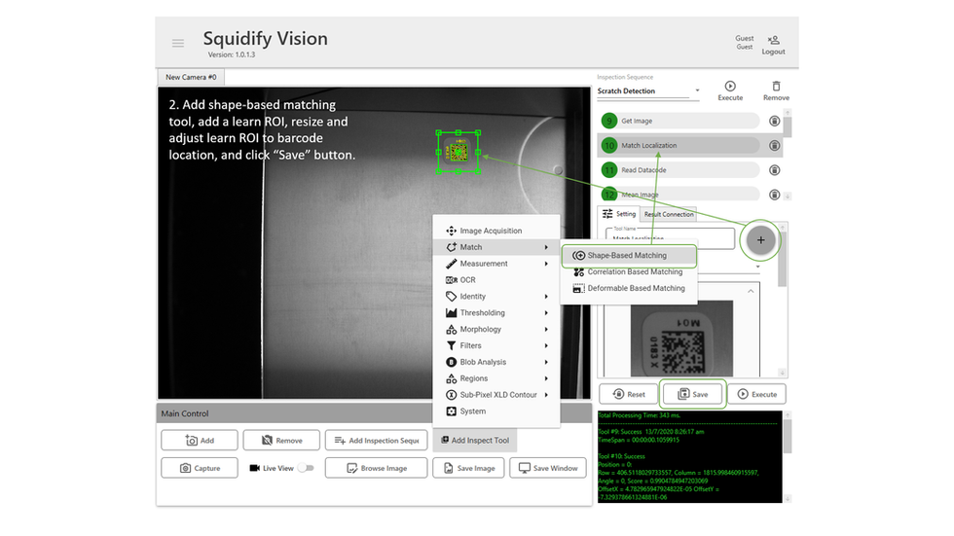Delete the Read Datacode step

774,170
